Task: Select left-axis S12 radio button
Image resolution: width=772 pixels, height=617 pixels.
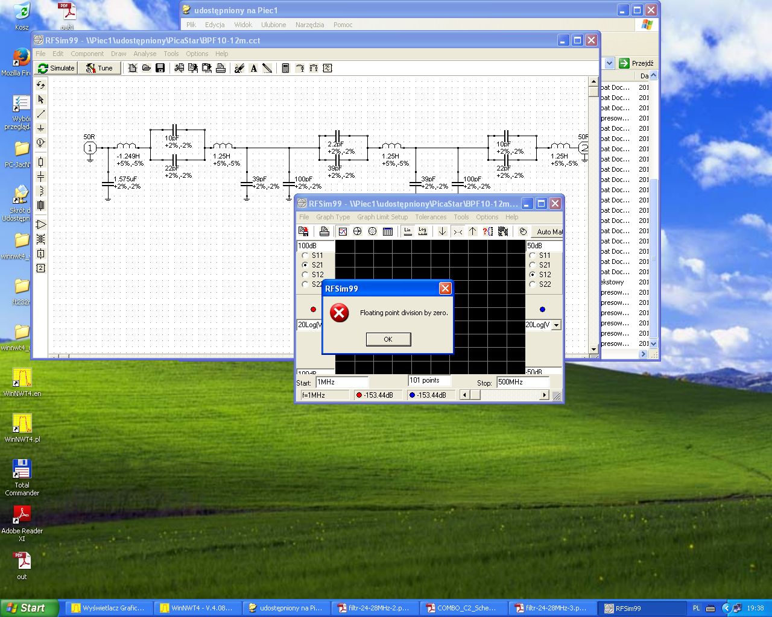Action: point(305,275)
